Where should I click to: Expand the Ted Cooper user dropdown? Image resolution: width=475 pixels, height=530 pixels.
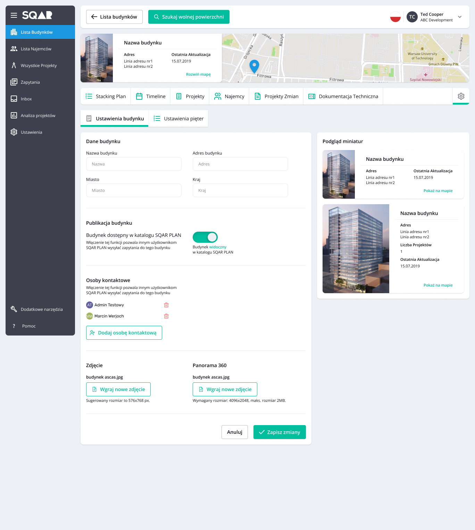point(460,17)
